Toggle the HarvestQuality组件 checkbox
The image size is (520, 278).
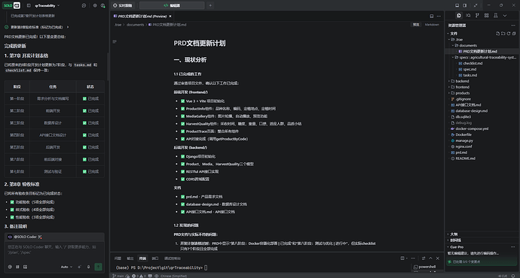point(182,124)
